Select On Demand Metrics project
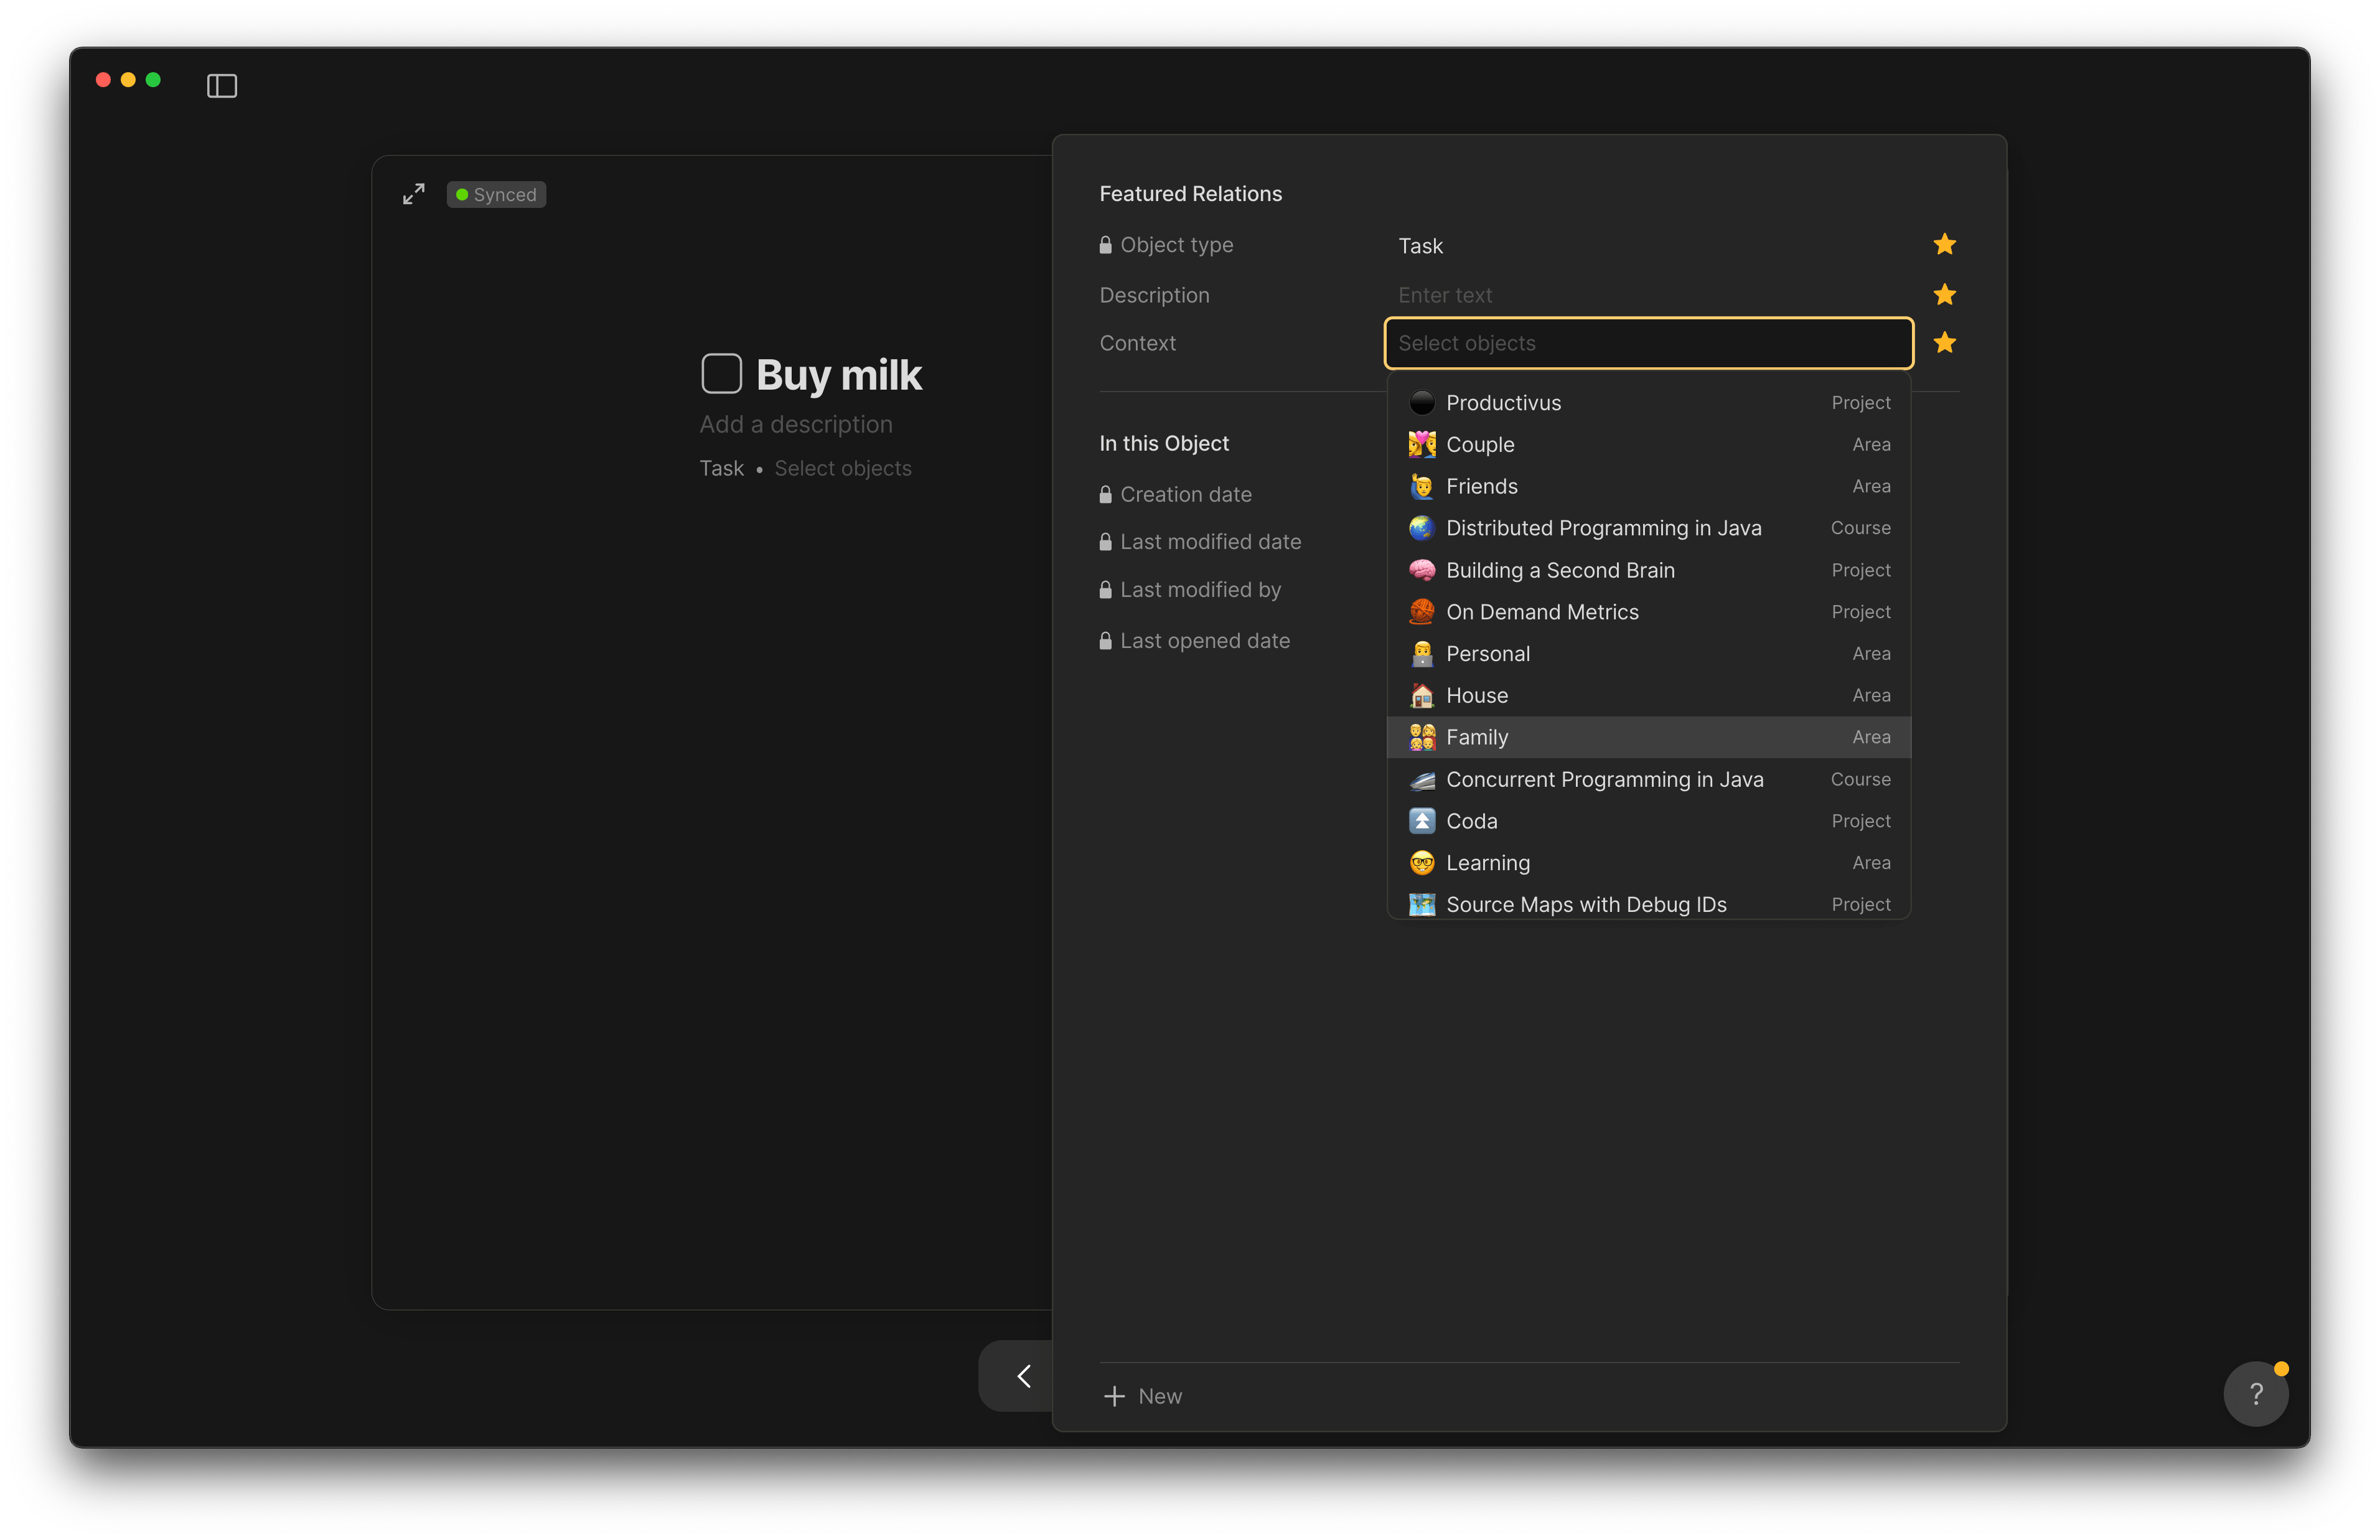Screen dimensions: 2380x1540 point(1648,612)
